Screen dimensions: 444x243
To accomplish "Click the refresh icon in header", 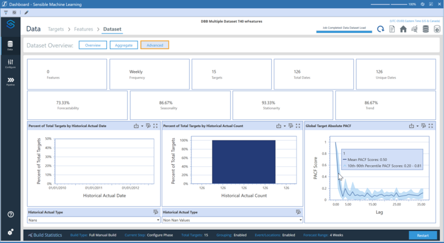I will click(380, 29).
